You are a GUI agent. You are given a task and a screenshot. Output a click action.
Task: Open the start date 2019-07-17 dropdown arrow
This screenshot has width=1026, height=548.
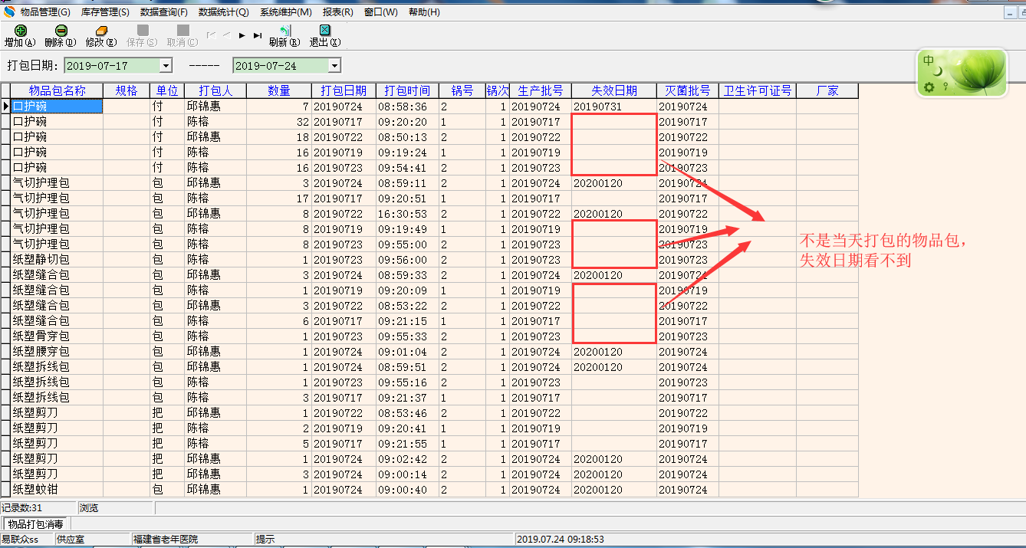(166, 66)
